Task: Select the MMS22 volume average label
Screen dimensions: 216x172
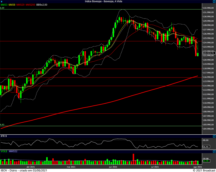Action: (13, 151)
